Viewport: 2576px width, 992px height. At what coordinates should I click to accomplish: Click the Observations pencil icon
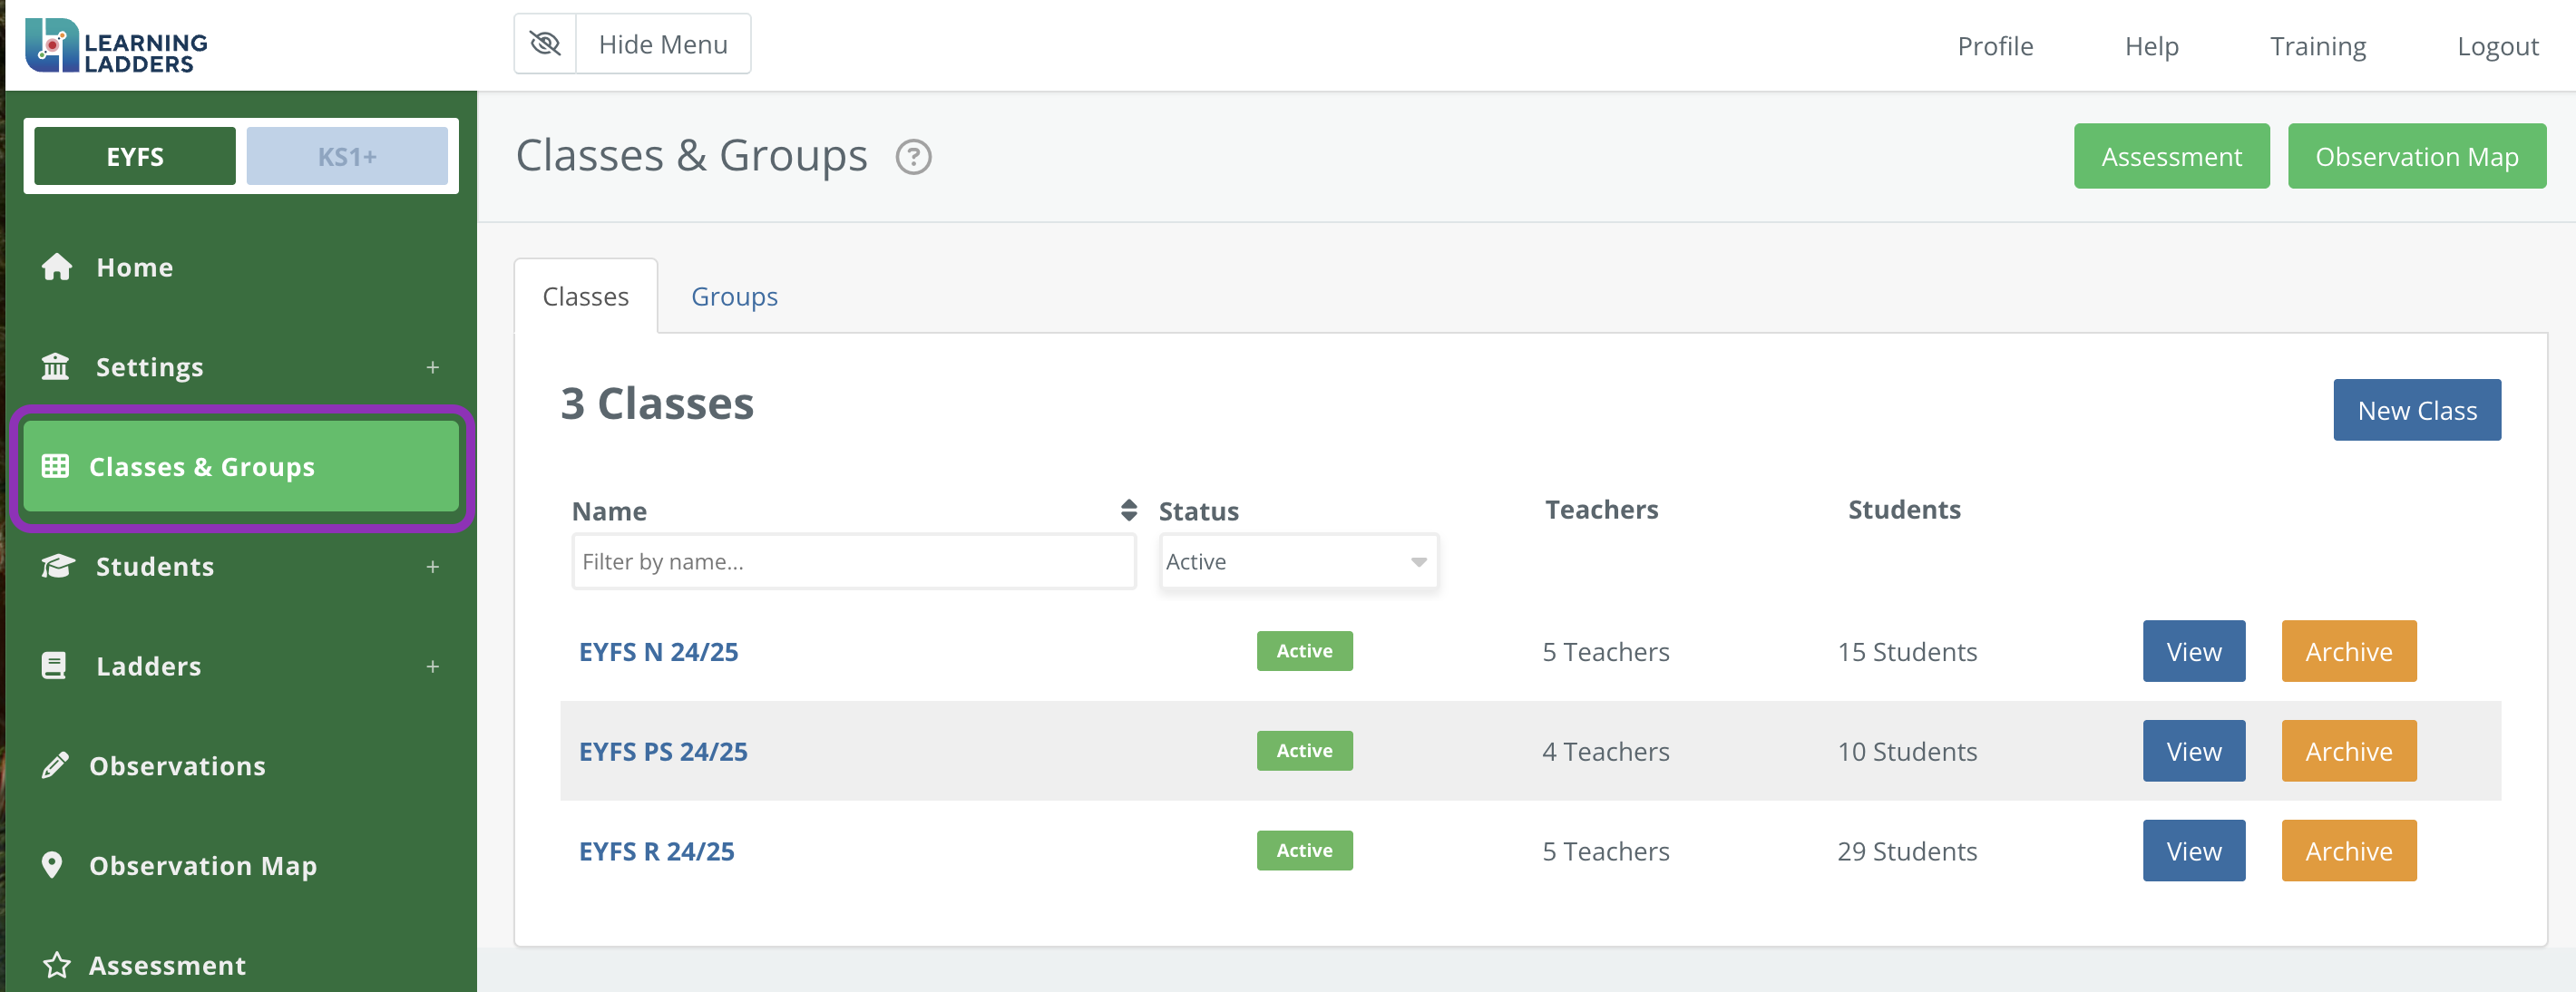55,766
